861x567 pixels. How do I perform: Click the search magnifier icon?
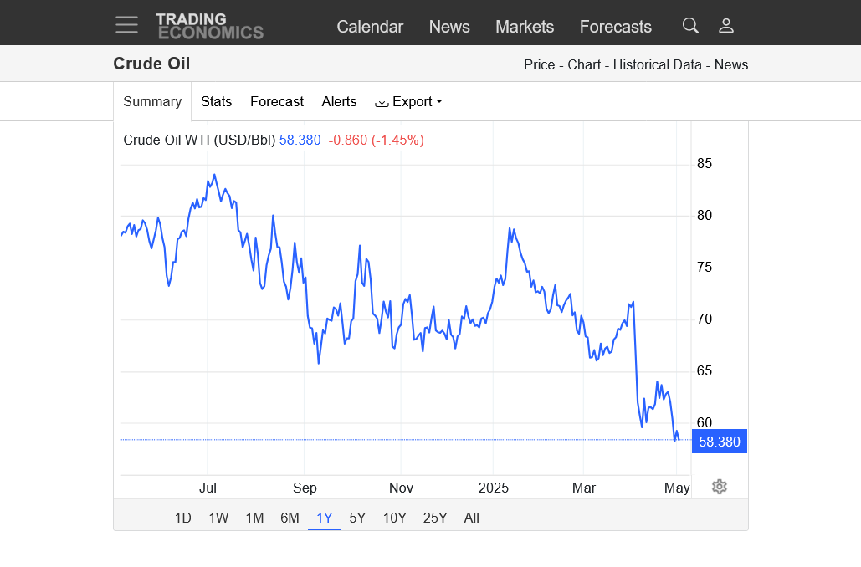pos(690,26)
